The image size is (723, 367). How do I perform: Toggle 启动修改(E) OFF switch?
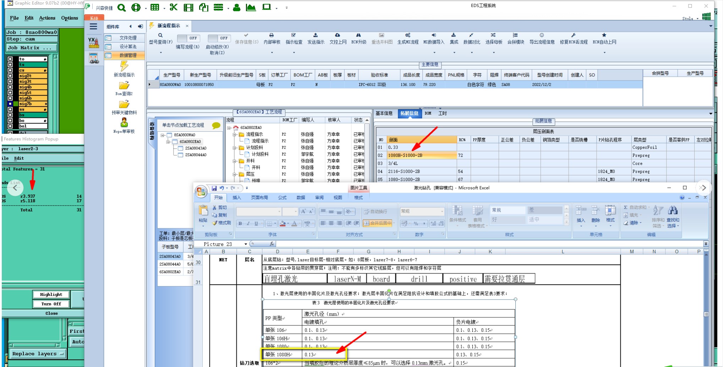219,38
